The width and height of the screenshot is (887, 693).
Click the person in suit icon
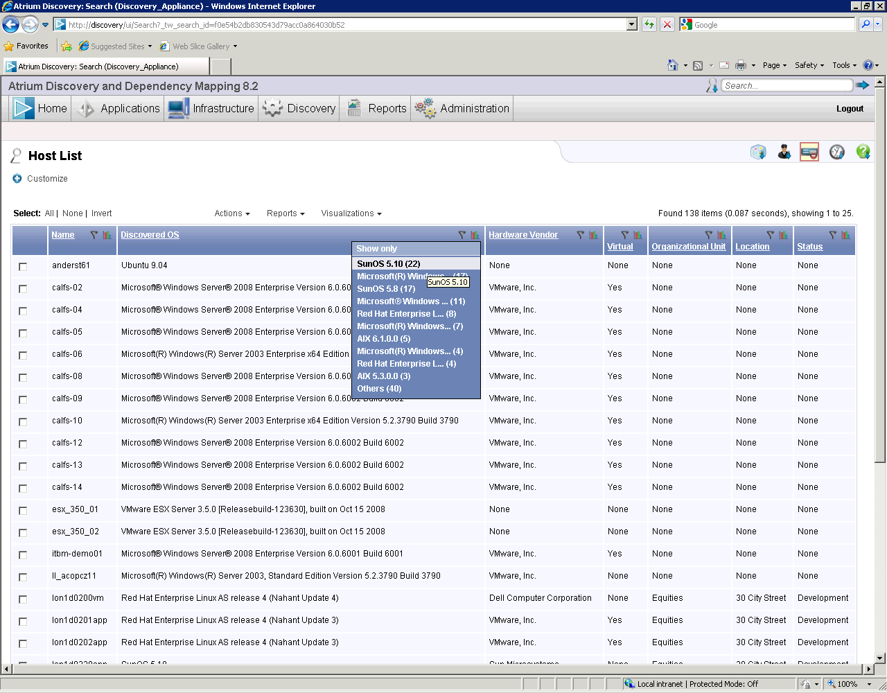point(784,152)
